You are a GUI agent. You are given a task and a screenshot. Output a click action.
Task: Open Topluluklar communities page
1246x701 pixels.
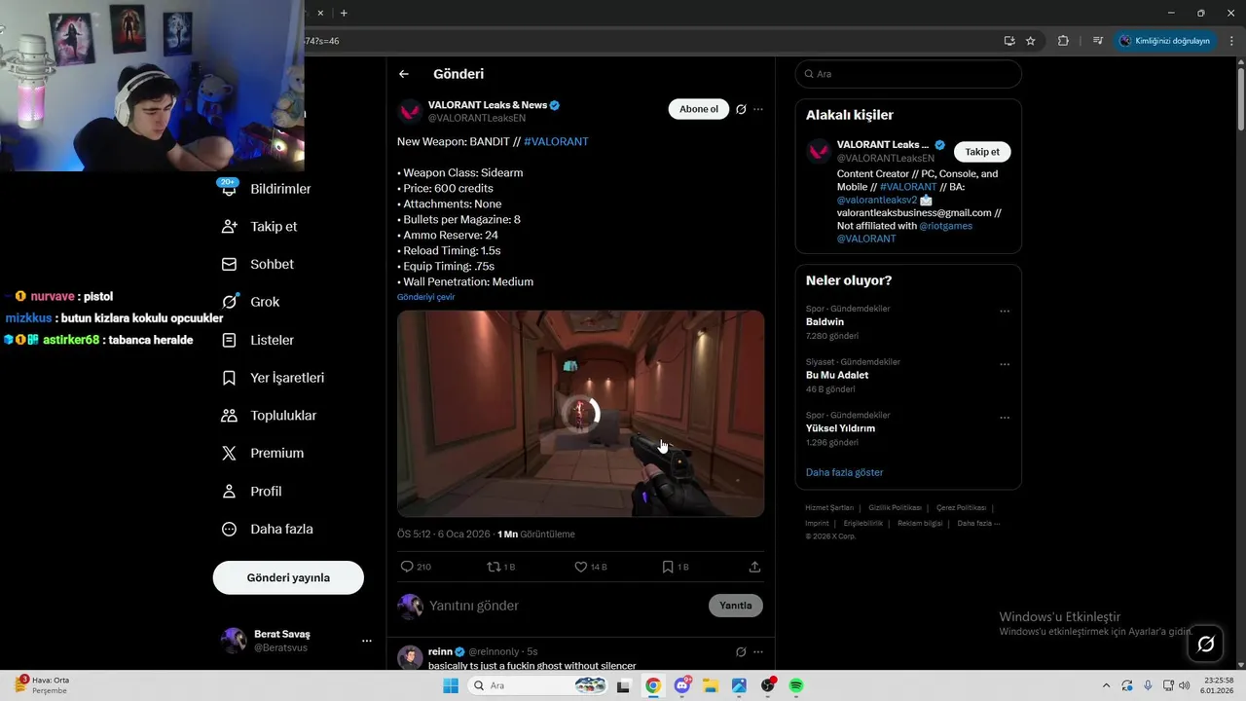pos(269,416)
